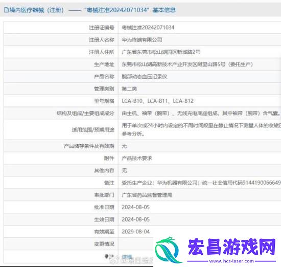Select production address ending 阿里山路5号（委托生产）
Image resolution: width=281 pixels, height=267 pixels.
188,64
